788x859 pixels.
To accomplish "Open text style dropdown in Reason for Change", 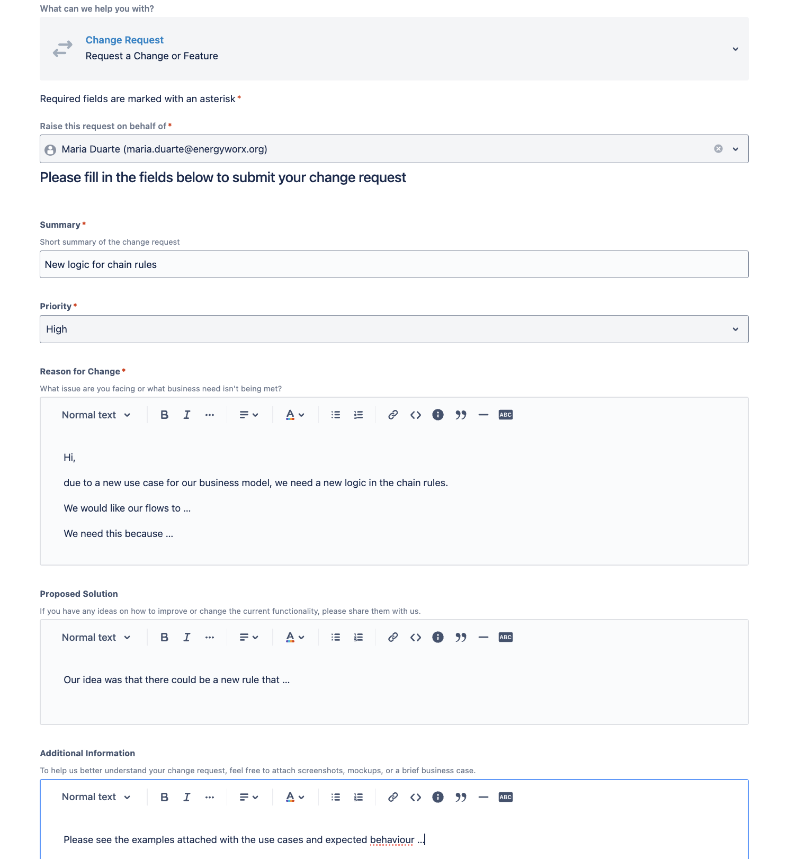I will pos(96,415).
